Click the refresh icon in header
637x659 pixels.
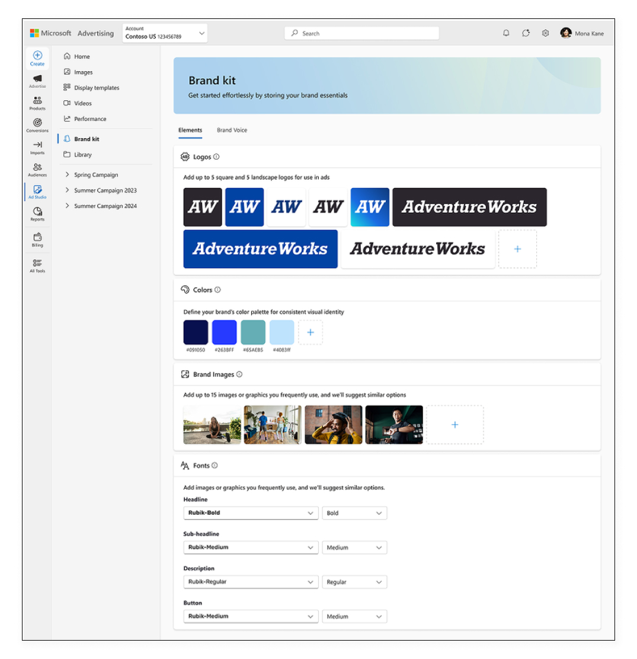[526, 33]
